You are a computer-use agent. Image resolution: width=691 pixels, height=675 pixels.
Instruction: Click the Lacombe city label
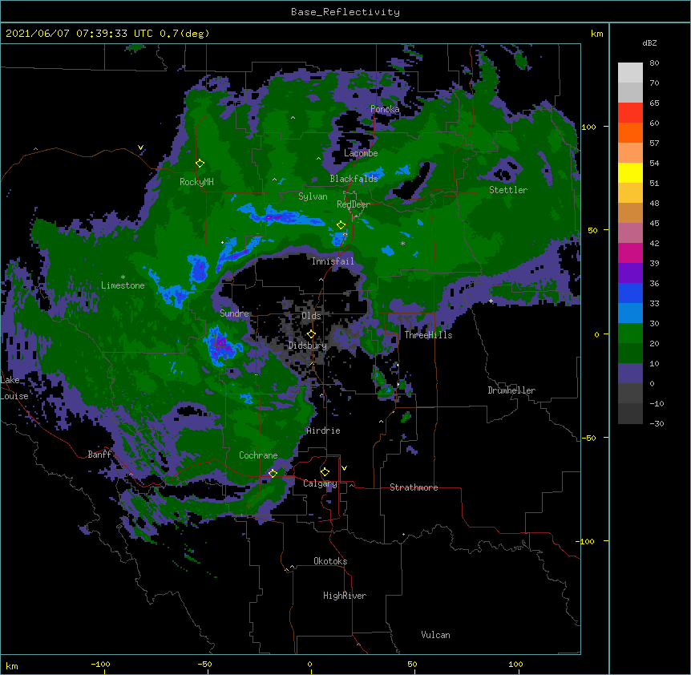click(x=361, y=153)
